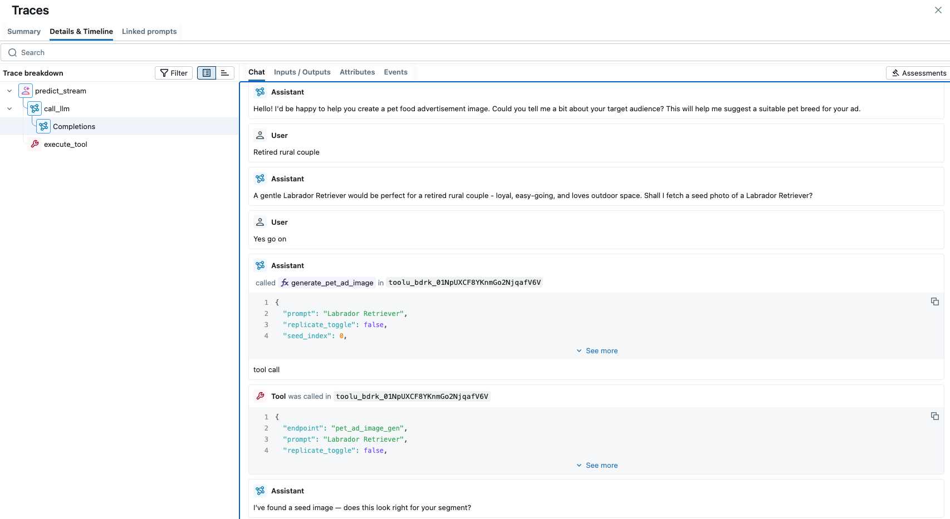Click the Completions span icon
This screenshot has width=950, height=519.
43,126
